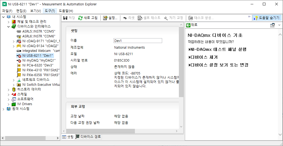Select the 내 시스템 computer icon
The height and width of the screenshot is (146, 283).
point(9,17)
